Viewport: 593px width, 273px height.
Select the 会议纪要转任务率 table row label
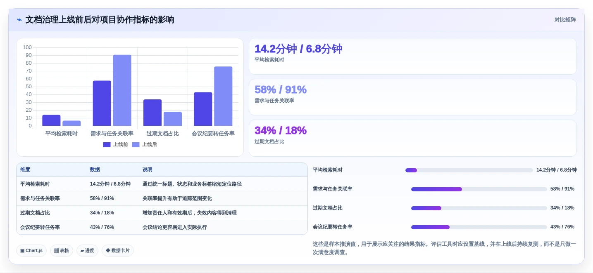(x=40, y=228)
